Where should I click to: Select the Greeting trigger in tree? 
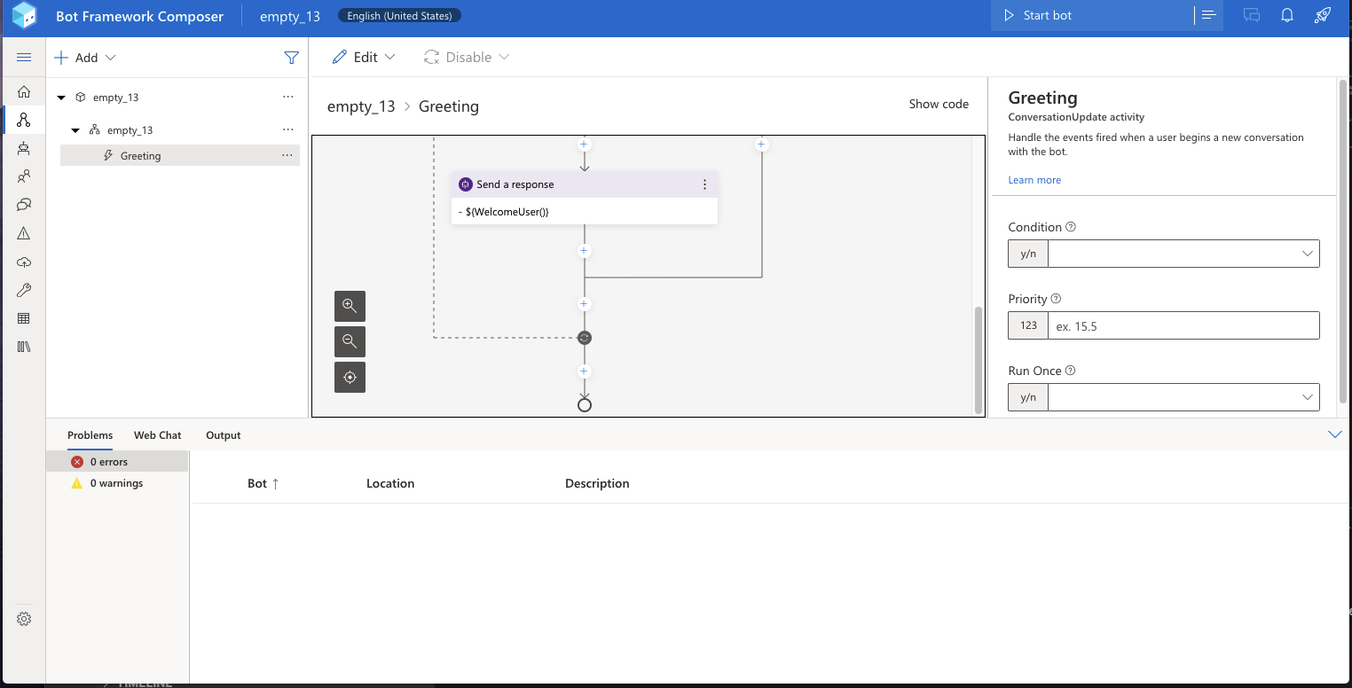[x=180, y=156]
